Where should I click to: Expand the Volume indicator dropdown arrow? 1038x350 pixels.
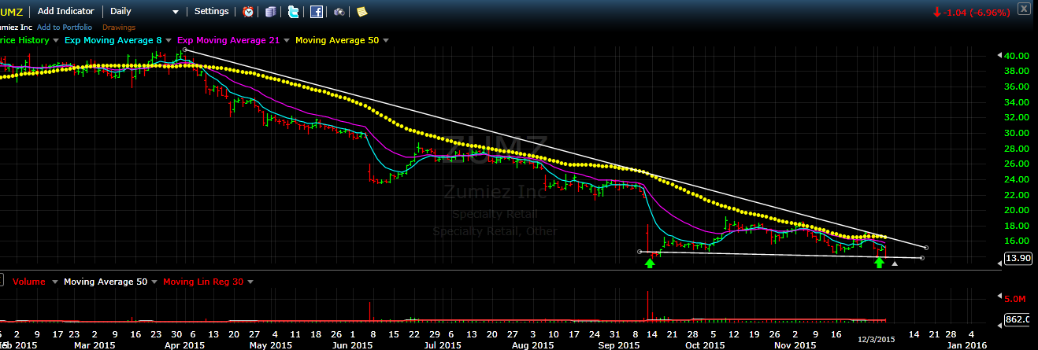point(54,282)
